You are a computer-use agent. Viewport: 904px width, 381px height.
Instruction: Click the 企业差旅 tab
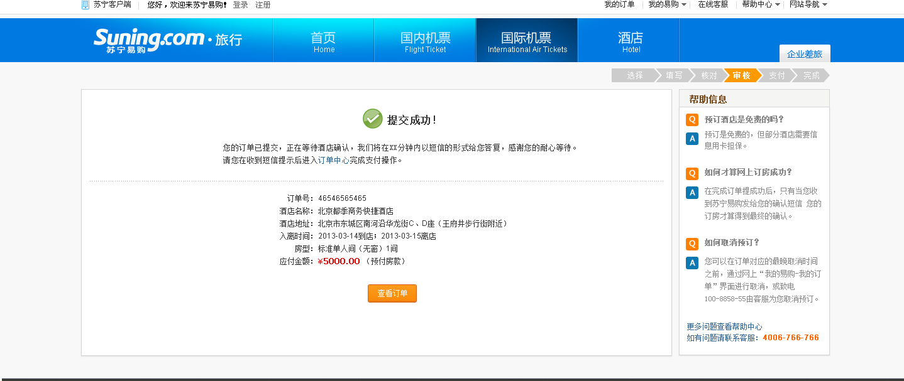[x=804, y=54]
